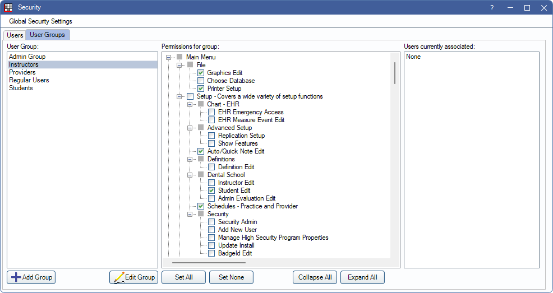Collapse the Chart - EHR node

190,104
